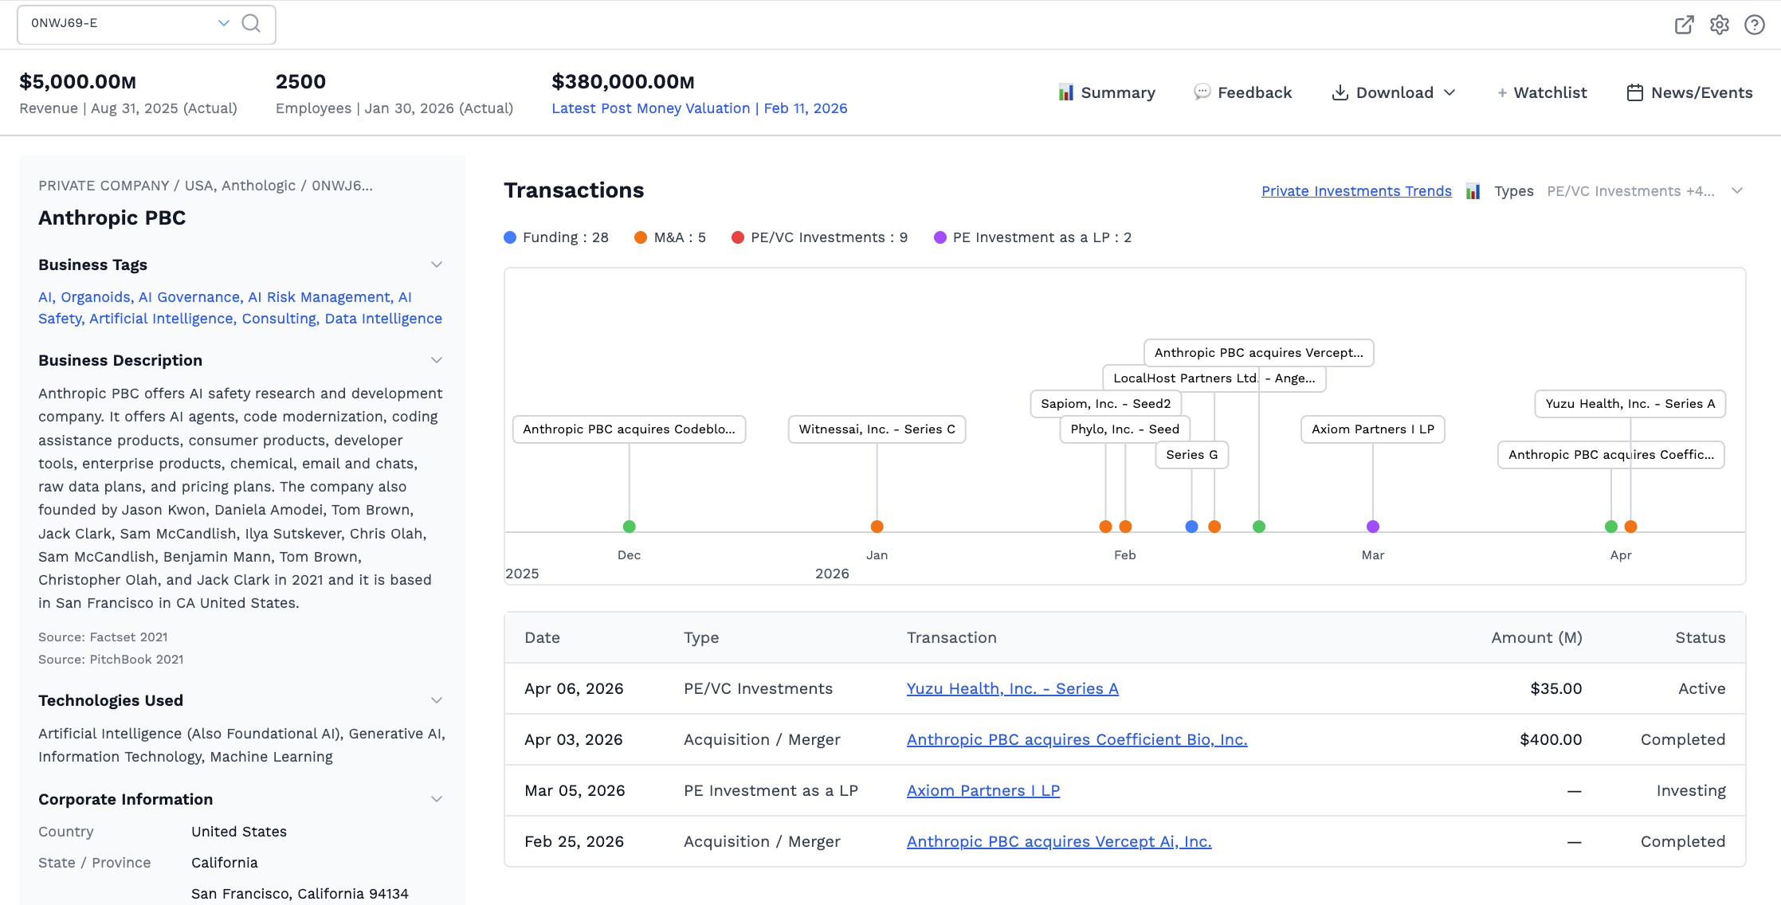Click the Date column header
Viewport: 1781px width, 905px height.
[543, 638]
